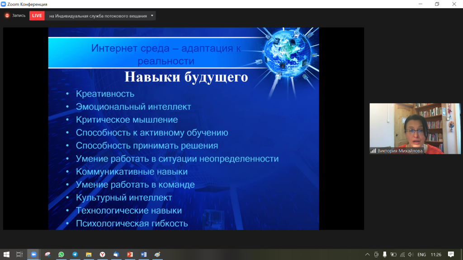
Task: Toggle ENG keyboard language indicator
Action: 421,255
